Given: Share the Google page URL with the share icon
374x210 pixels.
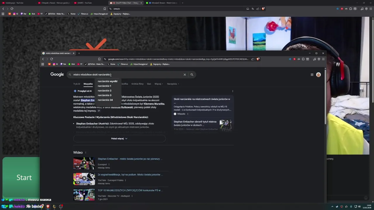Looking at the screenshot, I should (252, 59).
